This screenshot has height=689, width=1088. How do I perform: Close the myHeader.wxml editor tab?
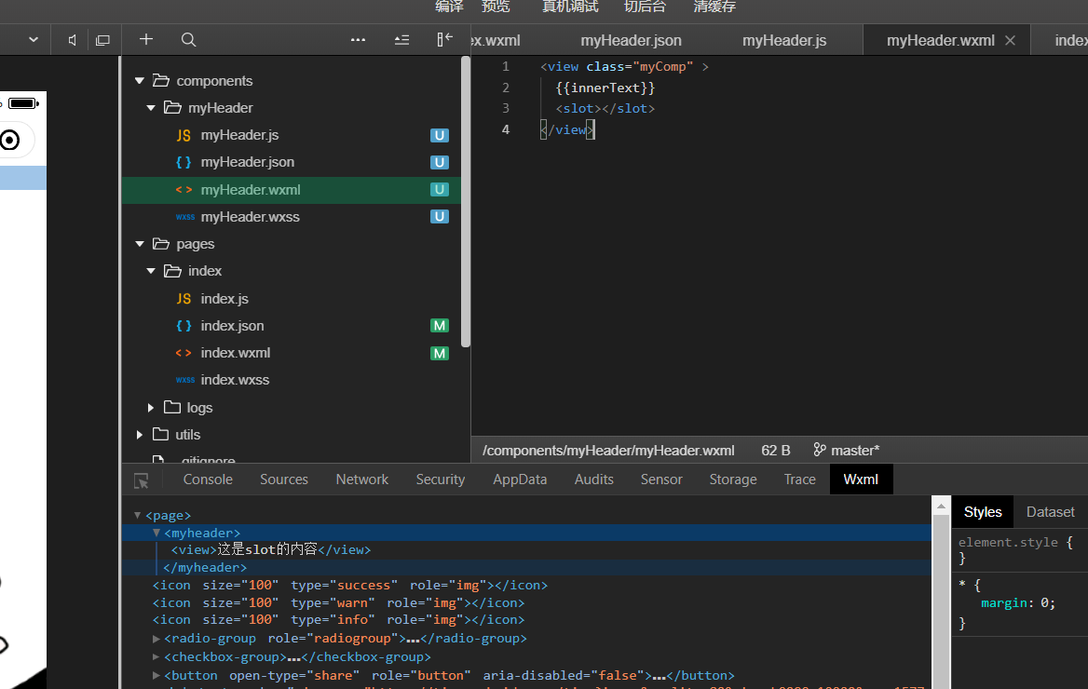click(x=1011, y=41)
